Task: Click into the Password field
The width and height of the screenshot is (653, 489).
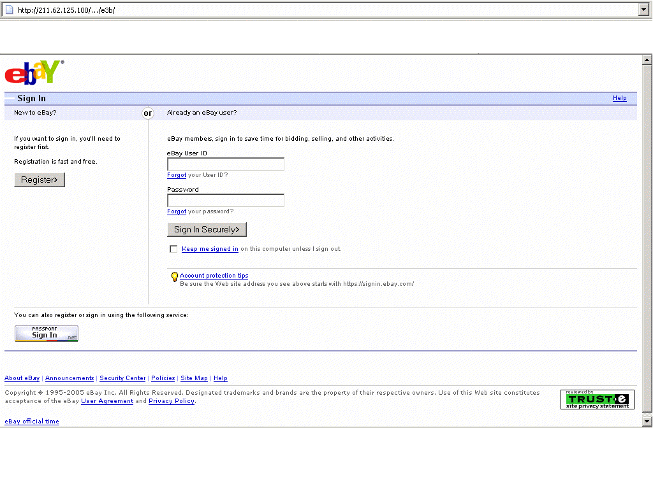Action: [225, 201]
